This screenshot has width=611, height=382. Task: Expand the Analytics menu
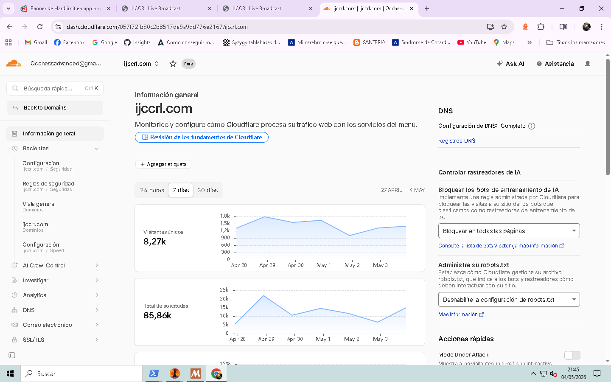55,295
